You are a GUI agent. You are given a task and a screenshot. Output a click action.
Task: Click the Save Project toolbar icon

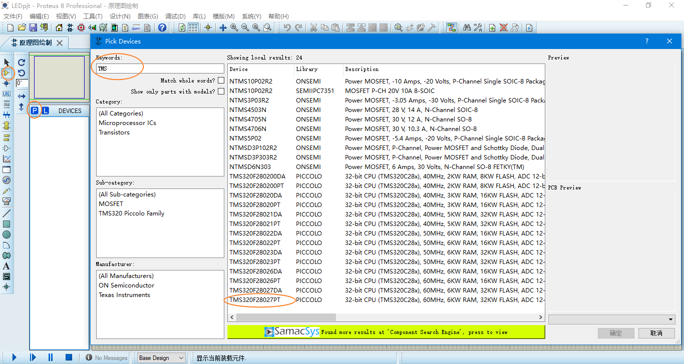33,27
